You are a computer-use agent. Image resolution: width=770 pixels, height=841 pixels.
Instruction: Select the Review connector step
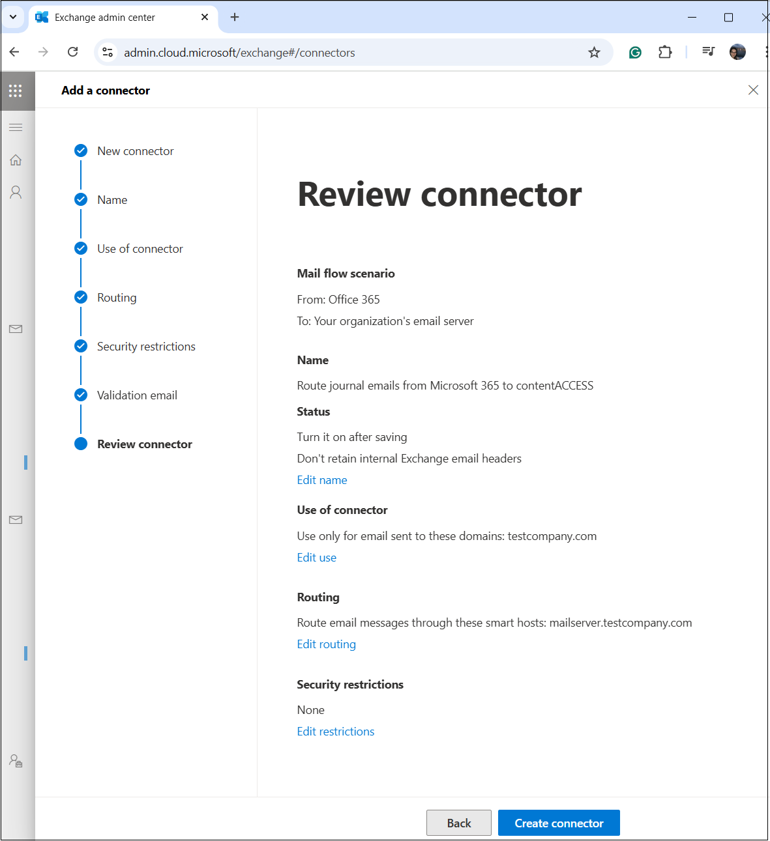point(145,444)
